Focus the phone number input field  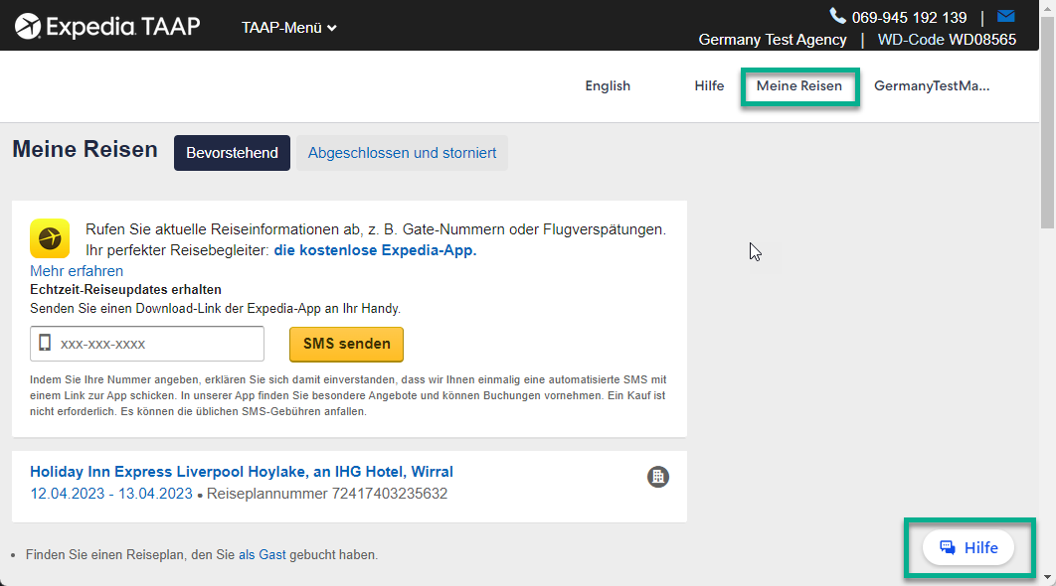pos(147,344)
